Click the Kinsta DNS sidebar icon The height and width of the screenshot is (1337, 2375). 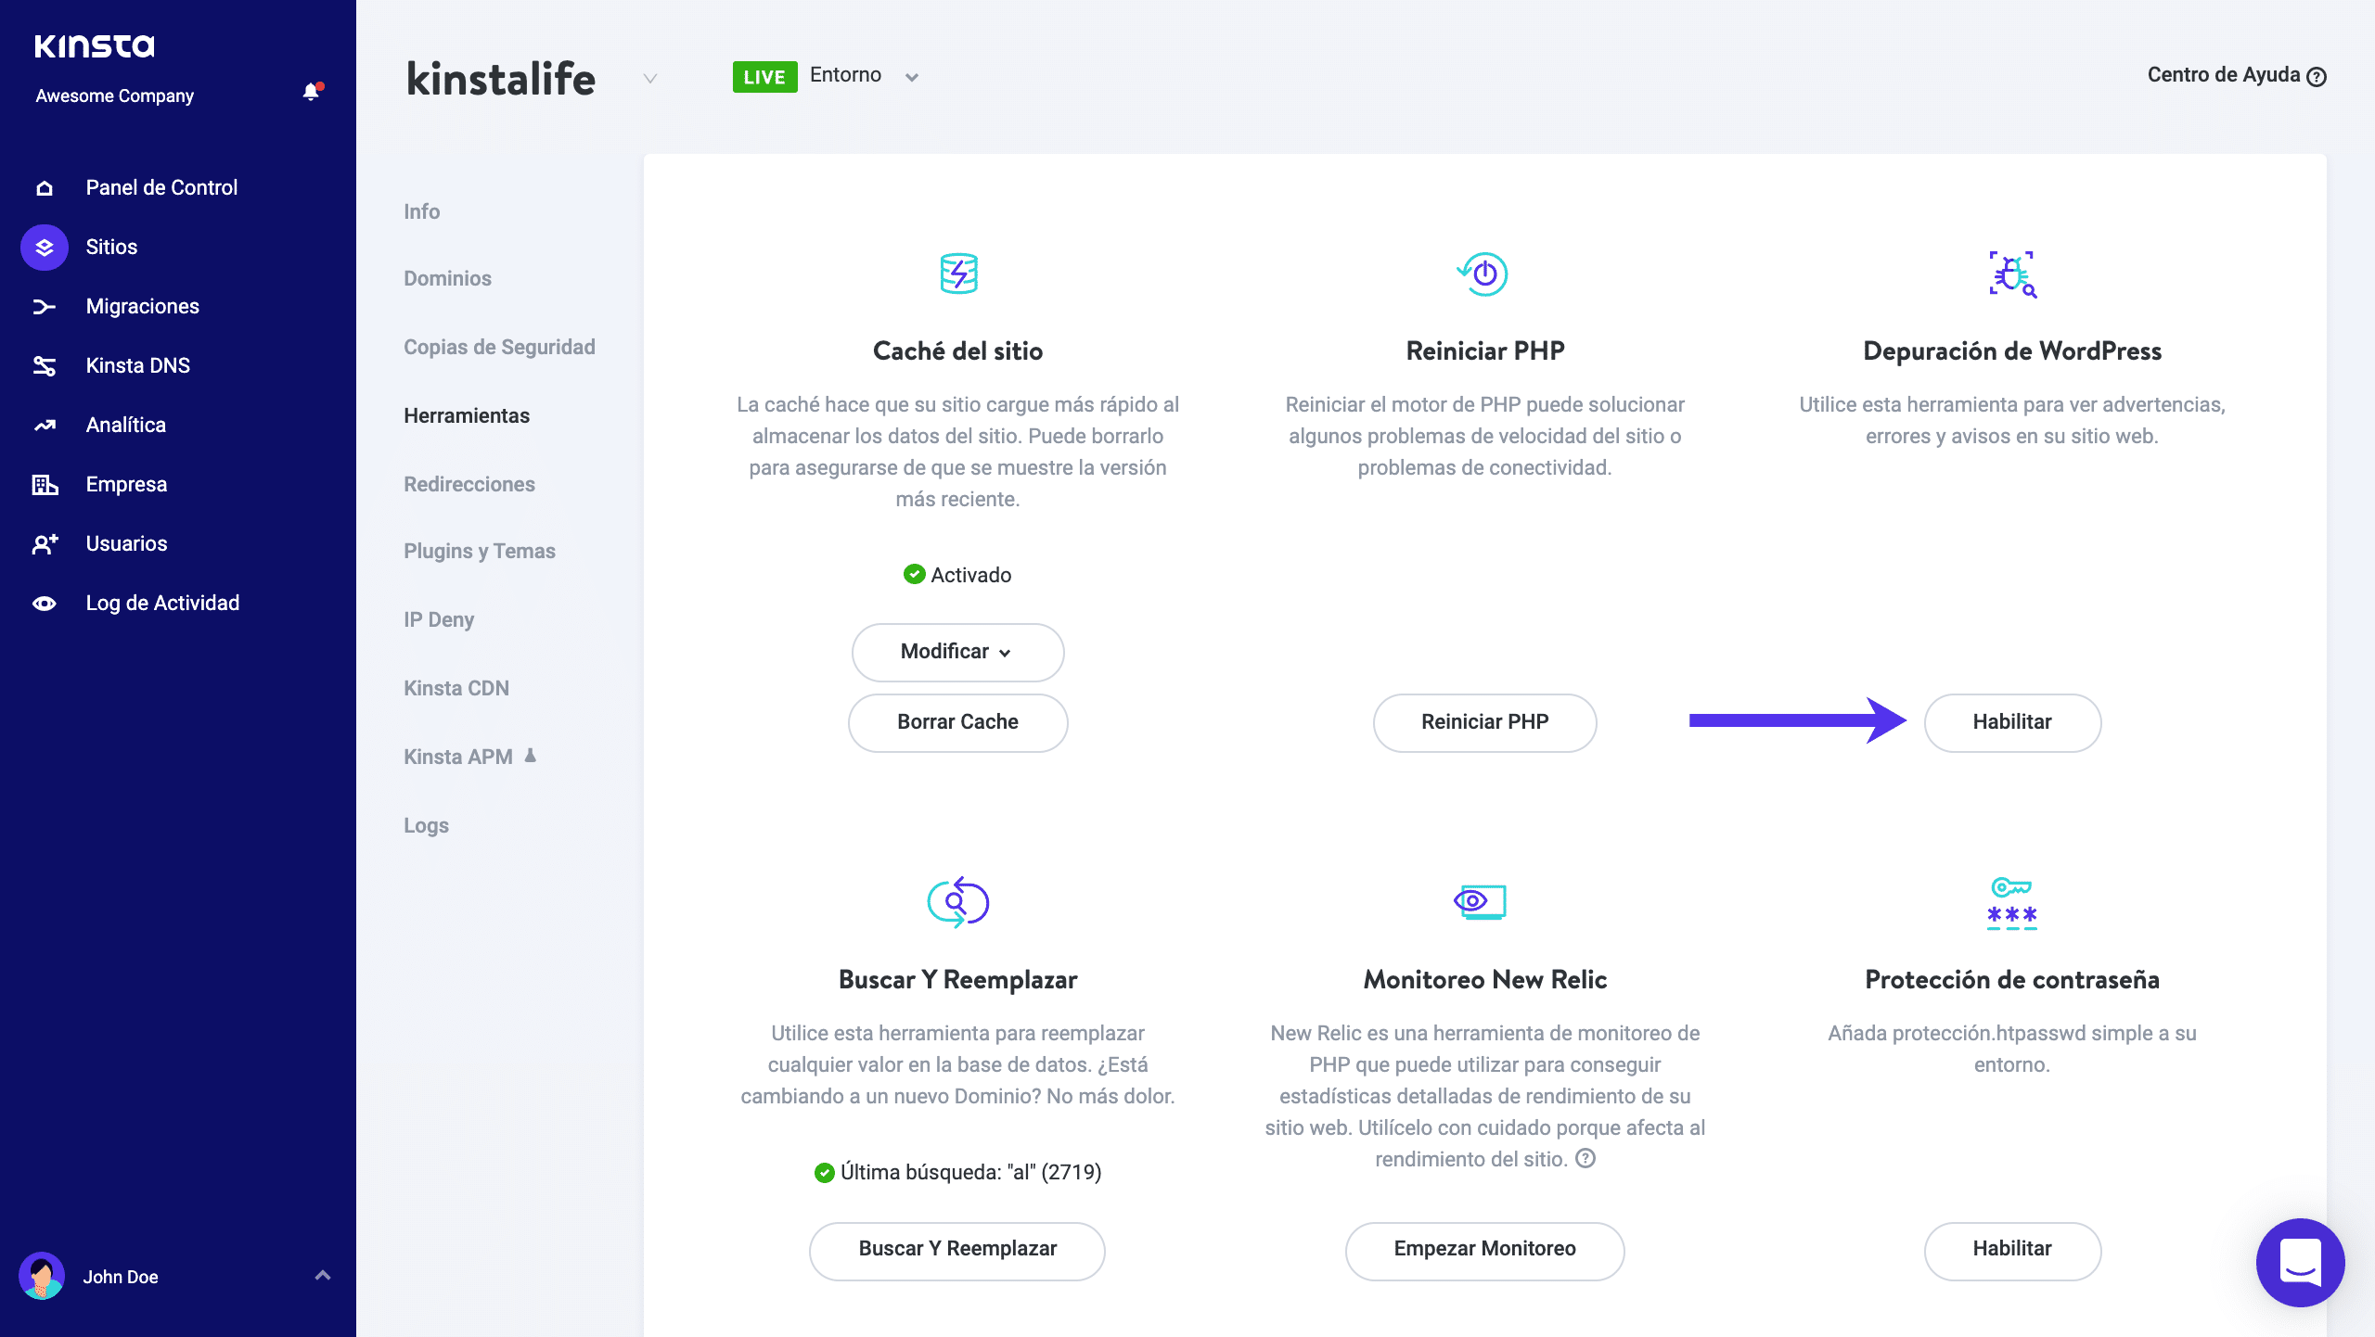pyautogui.click(x=44, y=366)
